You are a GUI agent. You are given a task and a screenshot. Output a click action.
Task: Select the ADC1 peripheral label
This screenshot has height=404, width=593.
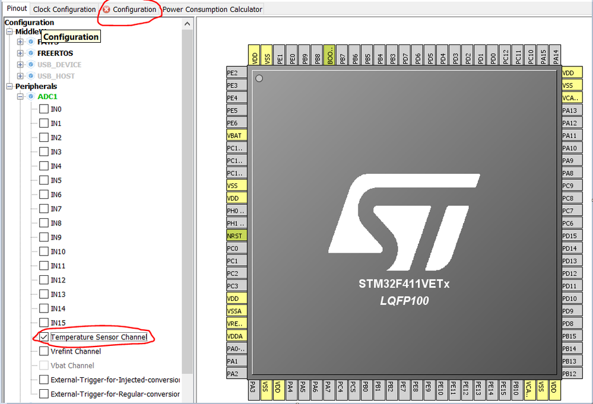coord(47,96)
